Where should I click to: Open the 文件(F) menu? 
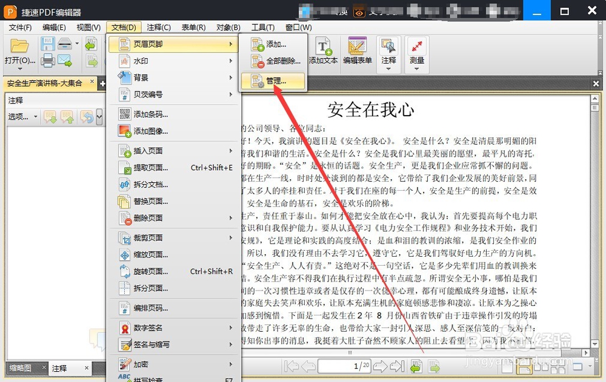coord(20,27)
